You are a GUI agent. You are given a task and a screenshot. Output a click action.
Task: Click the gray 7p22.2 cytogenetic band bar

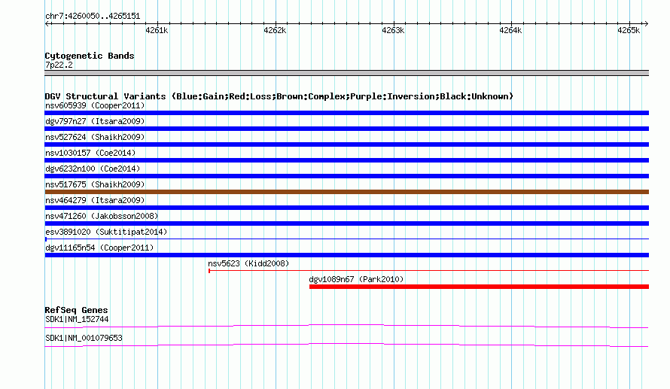[x=346, y=73]
